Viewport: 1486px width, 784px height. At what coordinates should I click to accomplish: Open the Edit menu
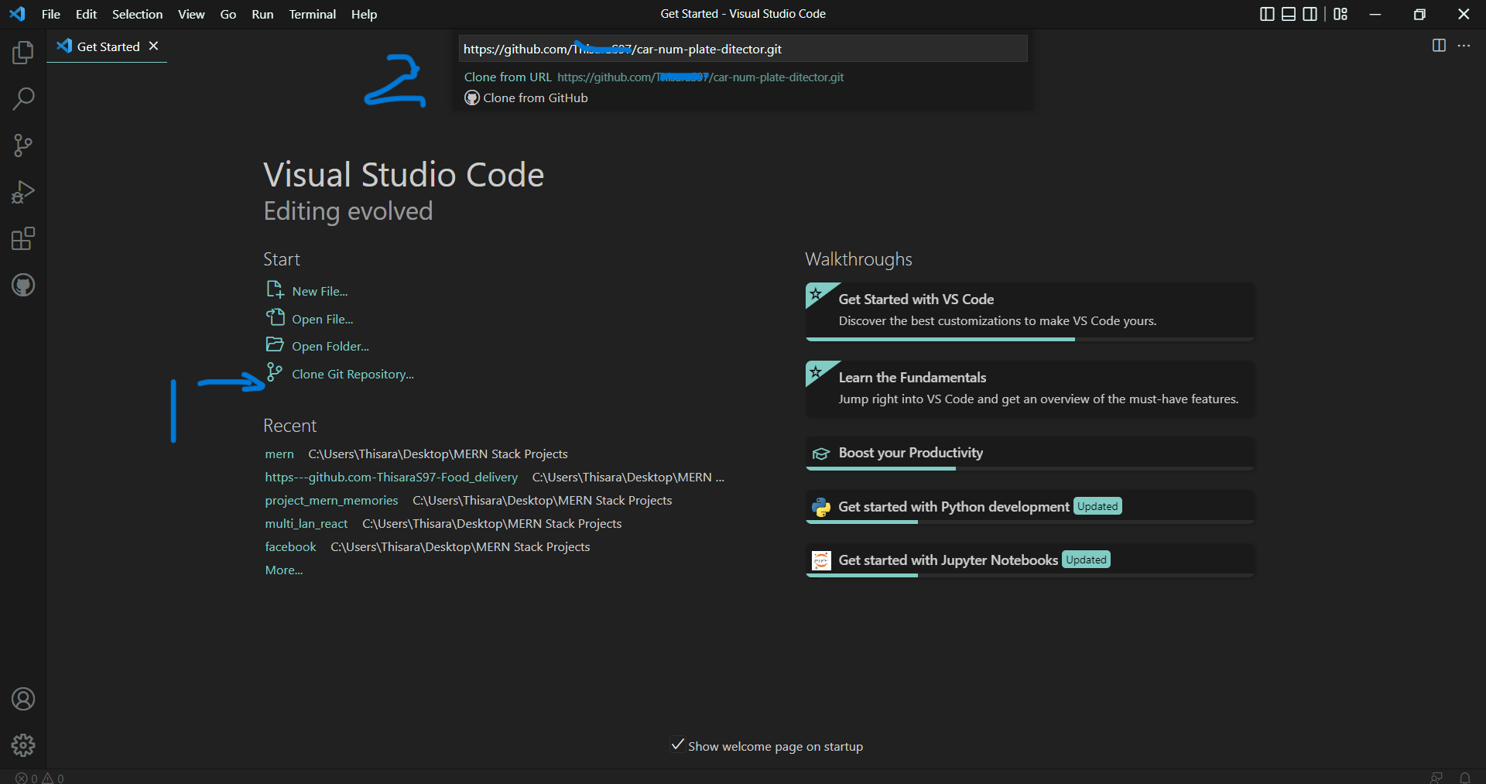pyautogui.click(x=86, y=14)
